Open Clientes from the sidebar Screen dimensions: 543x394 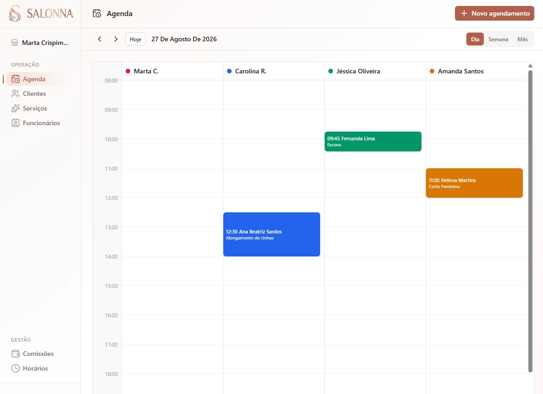(39, 94)
